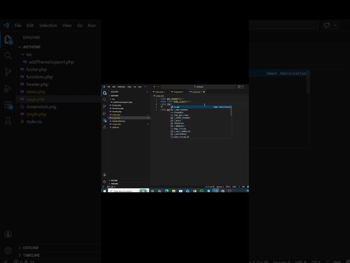The image size is (350, 263).
Task: Choose the T_HALT_COMPILER suggestion
Action: tap(201, 131)
